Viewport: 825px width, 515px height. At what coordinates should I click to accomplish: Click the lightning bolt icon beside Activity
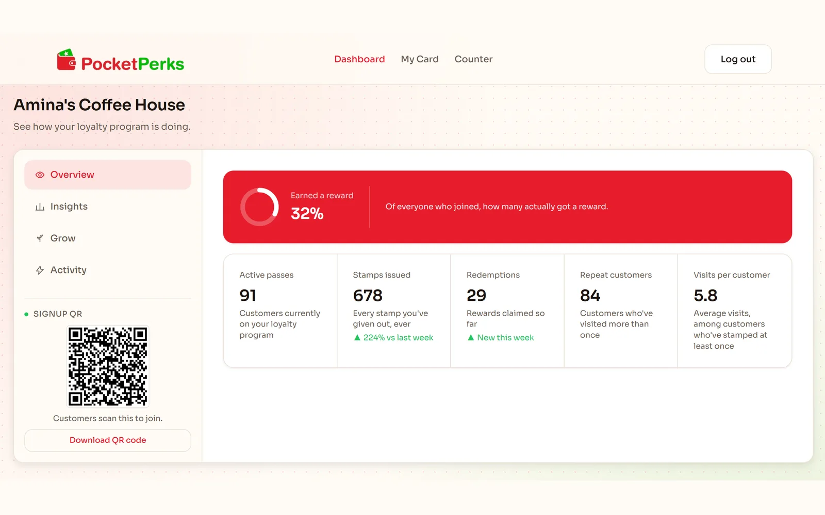tap(40, 270)
